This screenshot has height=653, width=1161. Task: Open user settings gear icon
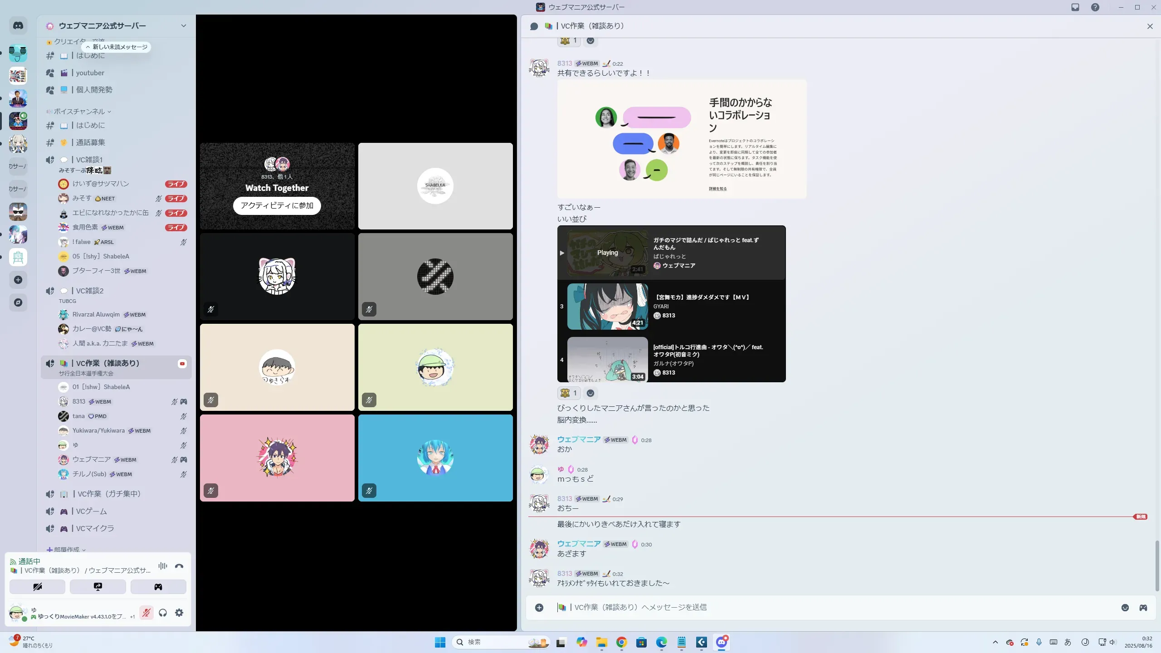pos(179,613)
